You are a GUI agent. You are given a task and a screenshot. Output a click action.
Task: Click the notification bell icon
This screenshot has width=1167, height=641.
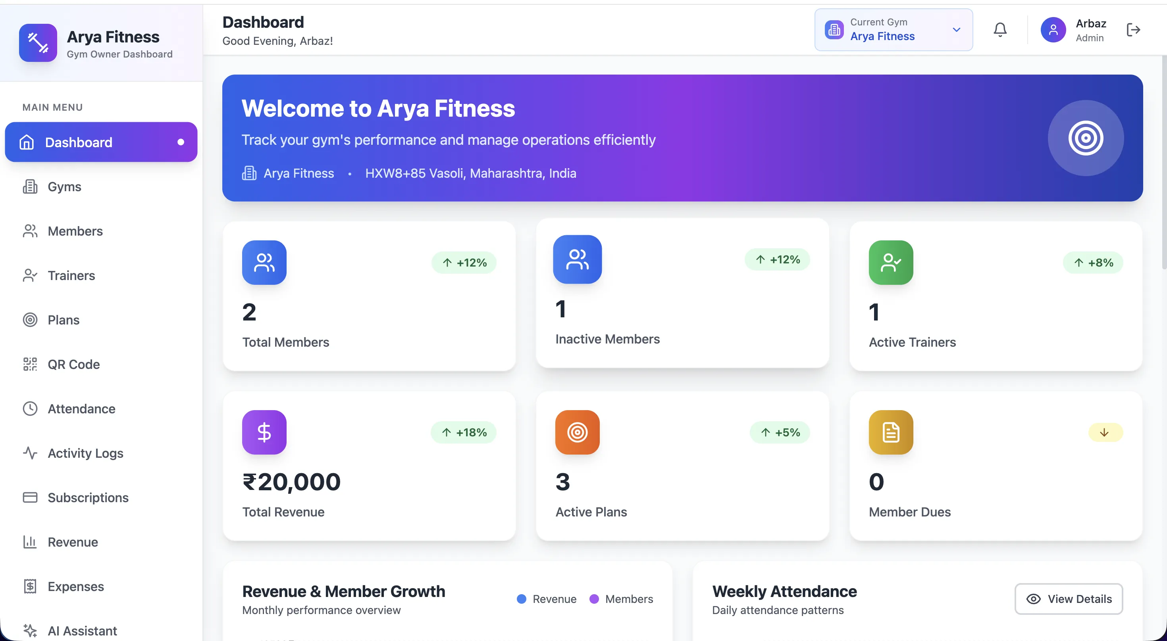999,29
